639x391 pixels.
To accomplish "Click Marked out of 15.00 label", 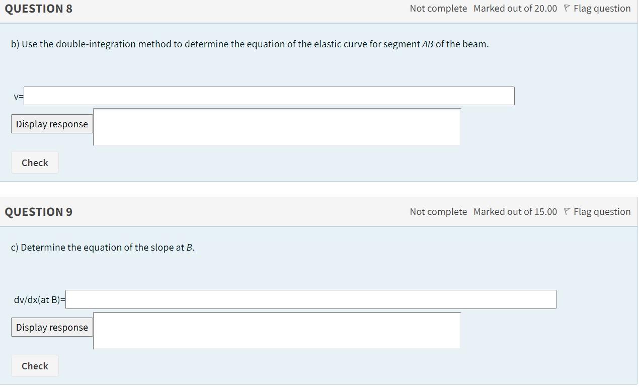I will (515, 211).
